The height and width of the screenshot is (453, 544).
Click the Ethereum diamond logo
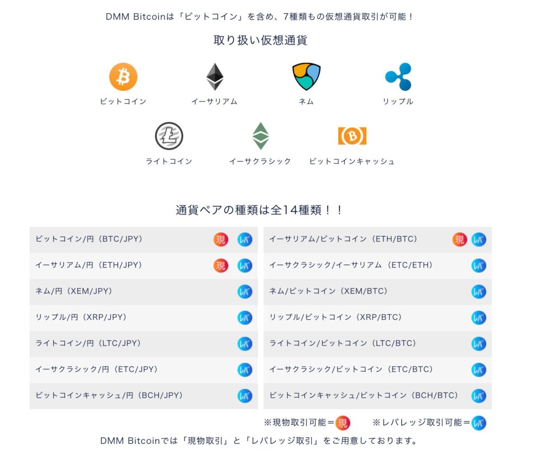215,77
